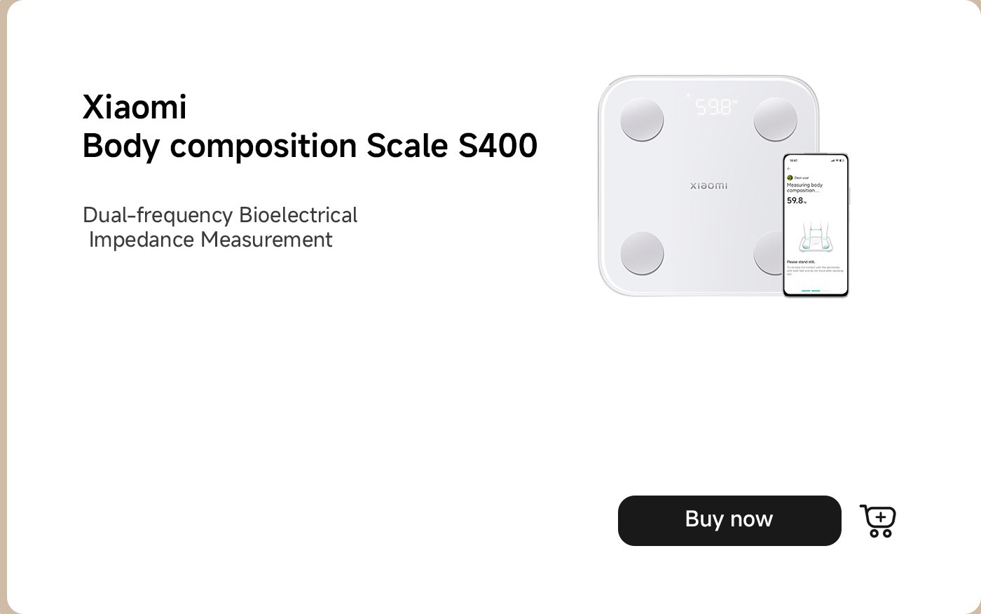981x614 pixels.
Task: Click the top-right electrode pad on the scale
Action: [775, 118]
